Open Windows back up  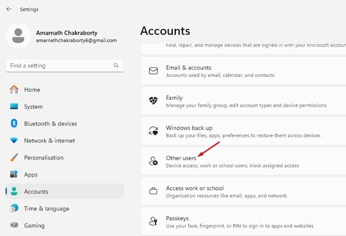click(x=243, y=131)
